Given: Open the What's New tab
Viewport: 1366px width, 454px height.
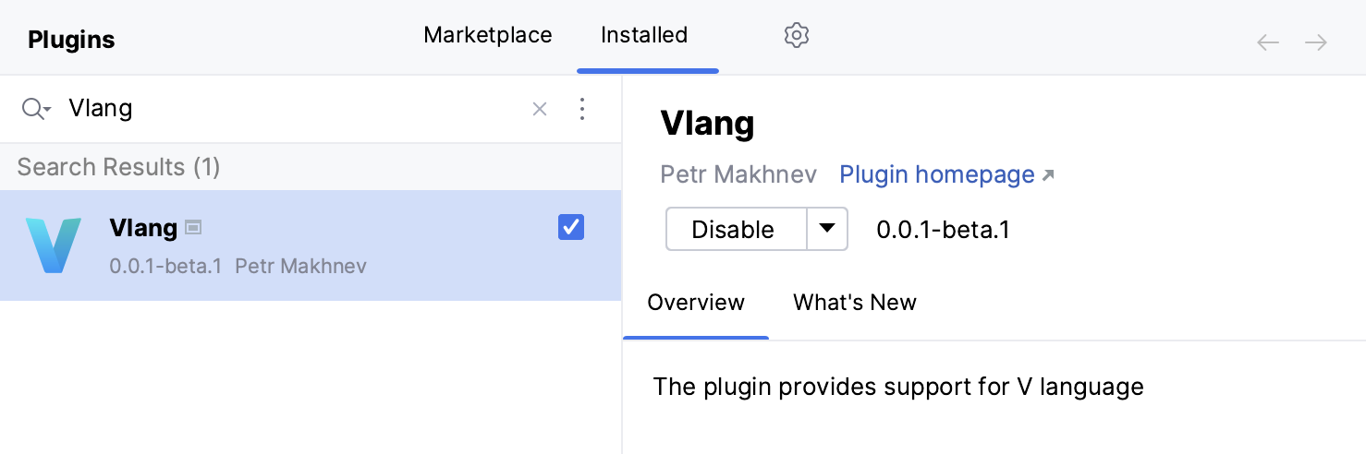Looking at the screenshot, I should point(855,303).
